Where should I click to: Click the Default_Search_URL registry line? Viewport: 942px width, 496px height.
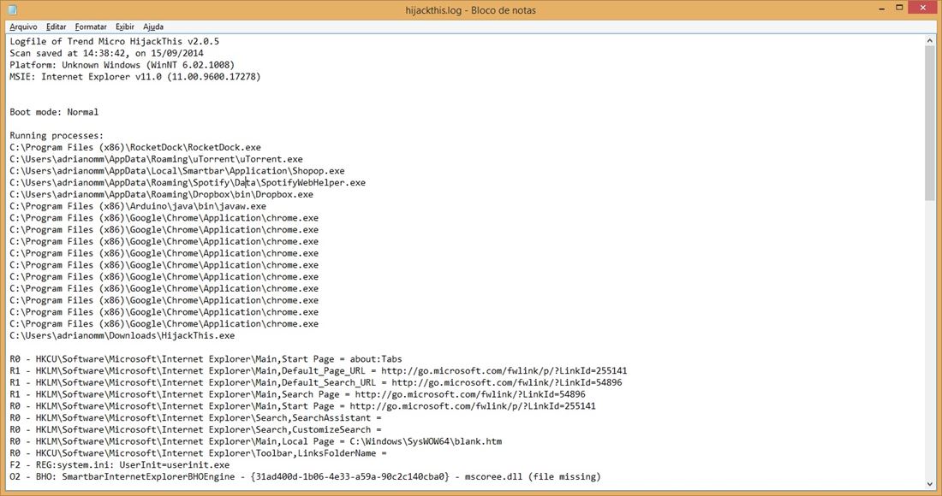(x=316, y=382)
